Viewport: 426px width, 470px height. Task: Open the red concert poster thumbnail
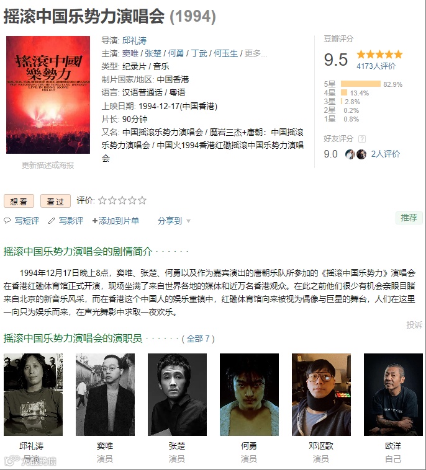tap(48, 95)
